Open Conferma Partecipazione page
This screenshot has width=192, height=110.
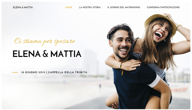163,7
